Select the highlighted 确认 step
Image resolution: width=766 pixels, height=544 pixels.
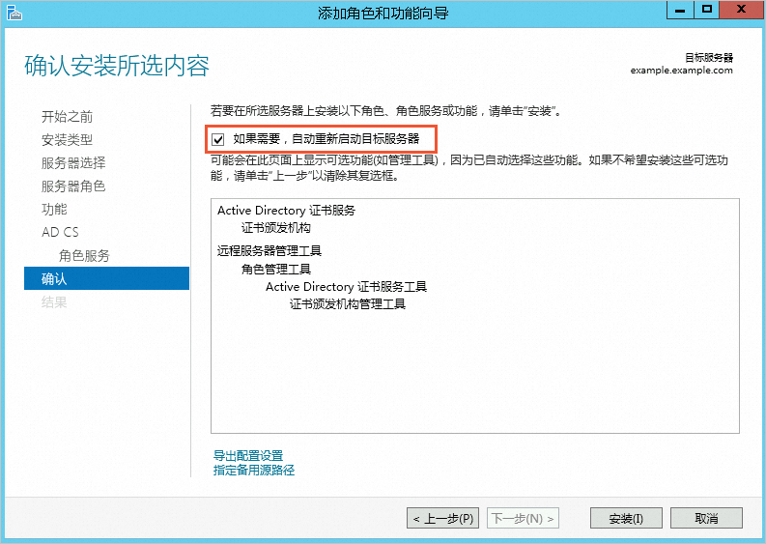coord(106,278)
